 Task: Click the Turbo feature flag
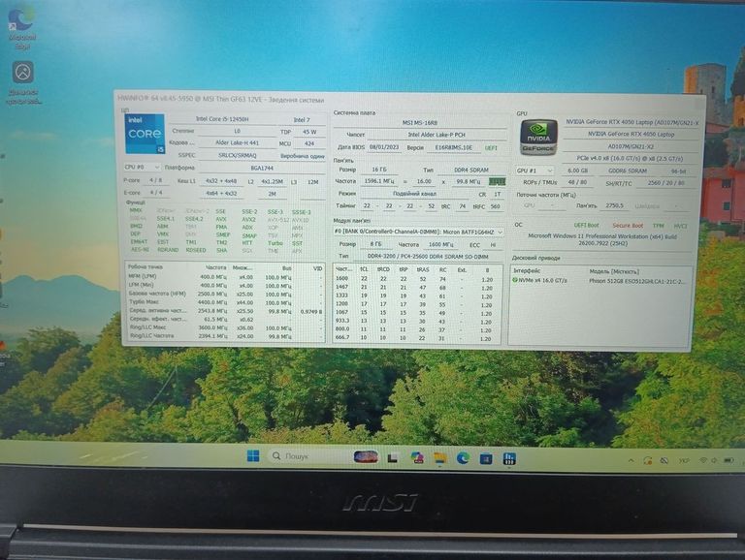click(275, 243)
